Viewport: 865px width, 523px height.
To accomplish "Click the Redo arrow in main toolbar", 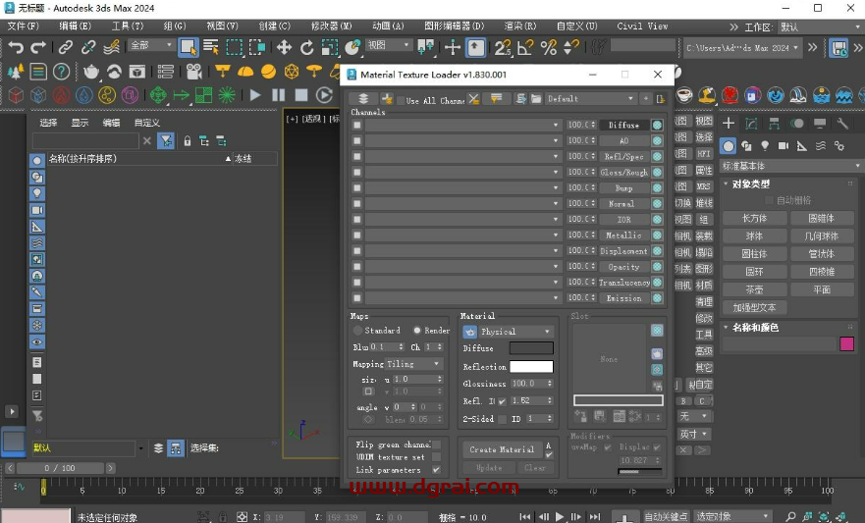I will (x=38, y=48).
